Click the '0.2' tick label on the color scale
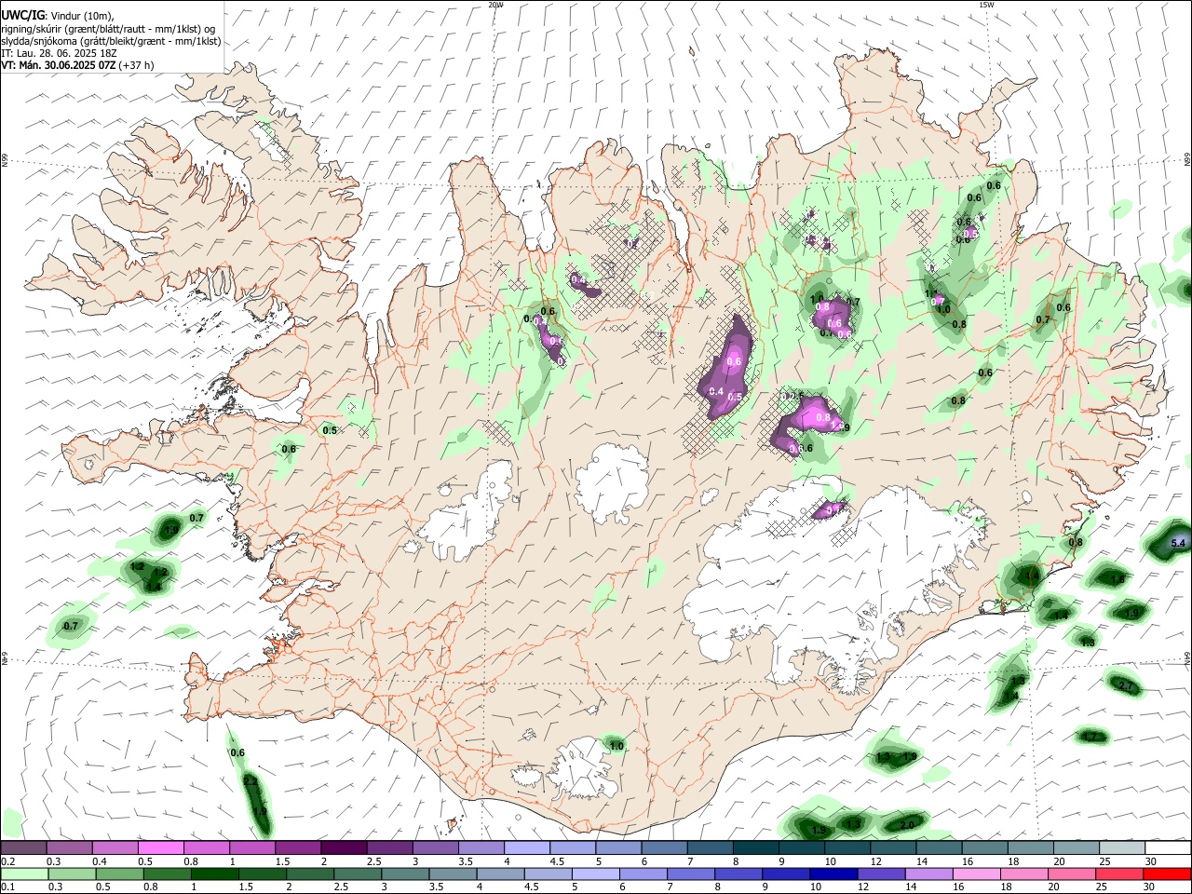This screenshot has height=894, width=1192. tap(9, 861)
